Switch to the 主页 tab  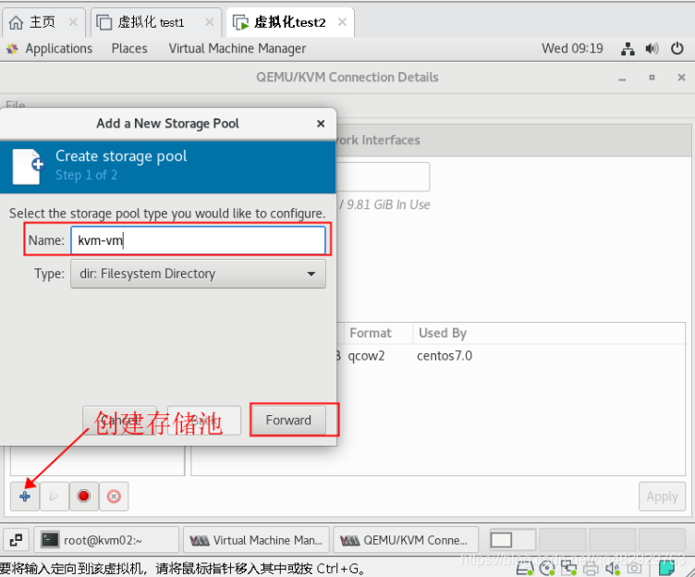[43, 22]
